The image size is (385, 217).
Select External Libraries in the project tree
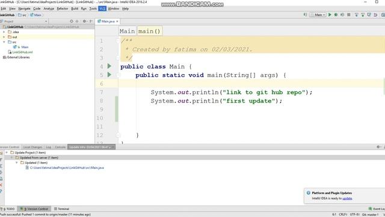pyautogui.click(x=19, y=57)
